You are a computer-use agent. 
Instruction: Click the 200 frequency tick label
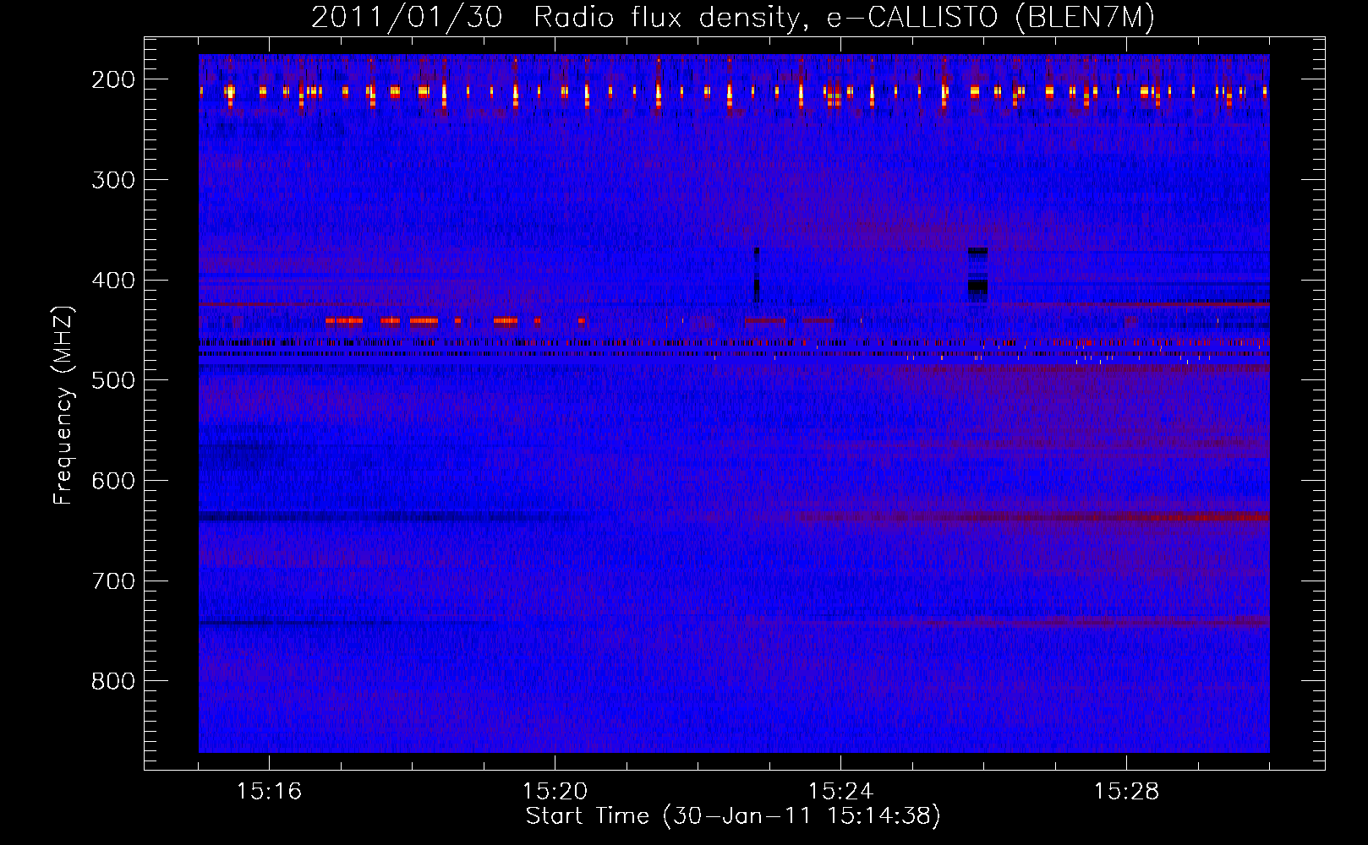tap(113, 79)
